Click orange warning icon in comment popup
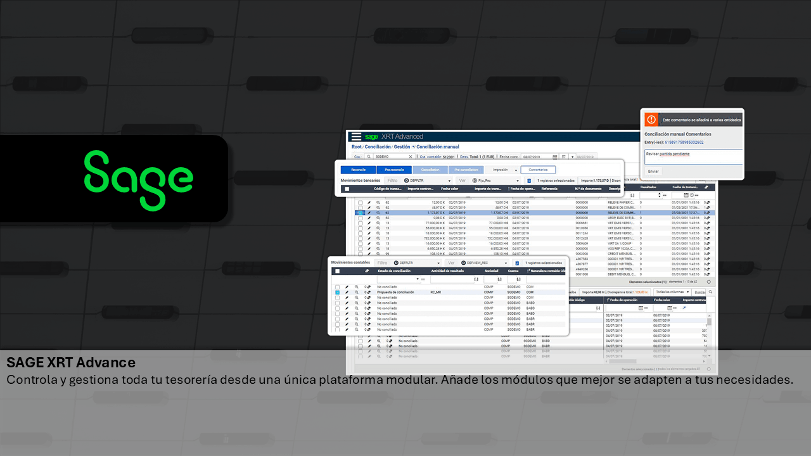The height and width of the screenshot is (456, 811). [651, 120]
